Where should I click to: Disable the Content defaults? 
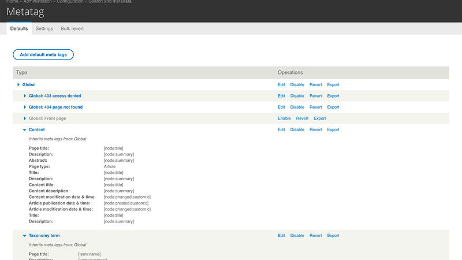pyautogui.click(x=297, y=129)
